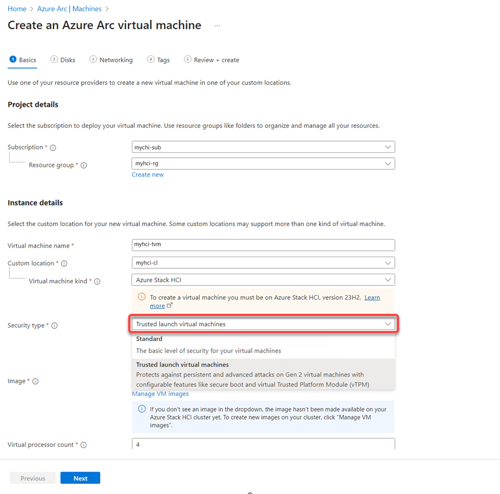Go to the Networking tab
The image size is (500, 494).
(x=111, y=60)
